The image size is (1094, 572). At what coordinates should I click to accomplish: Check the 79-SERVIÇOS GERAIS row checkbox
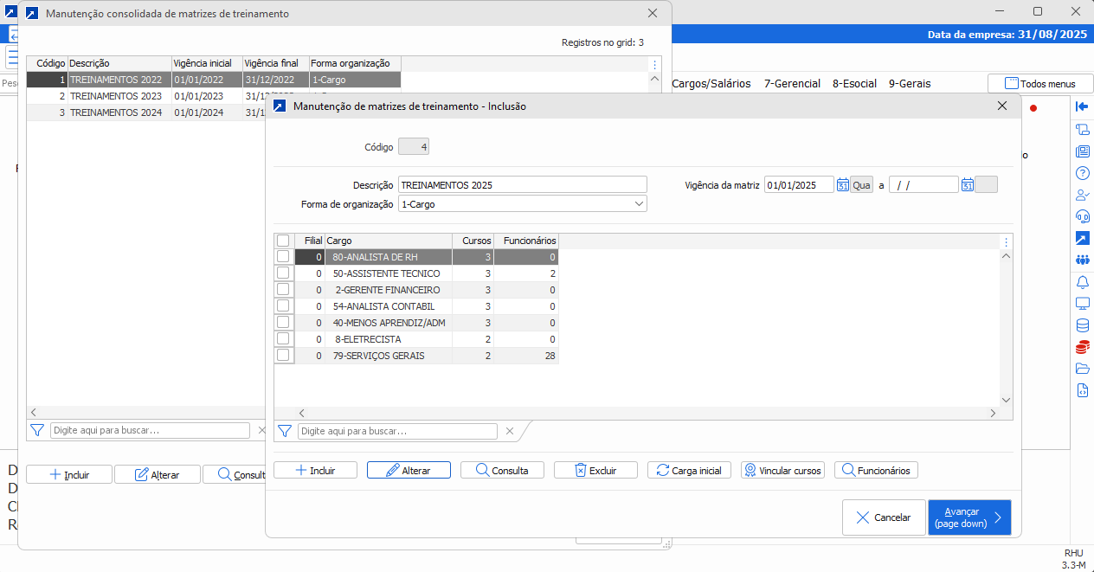[283, 355]
